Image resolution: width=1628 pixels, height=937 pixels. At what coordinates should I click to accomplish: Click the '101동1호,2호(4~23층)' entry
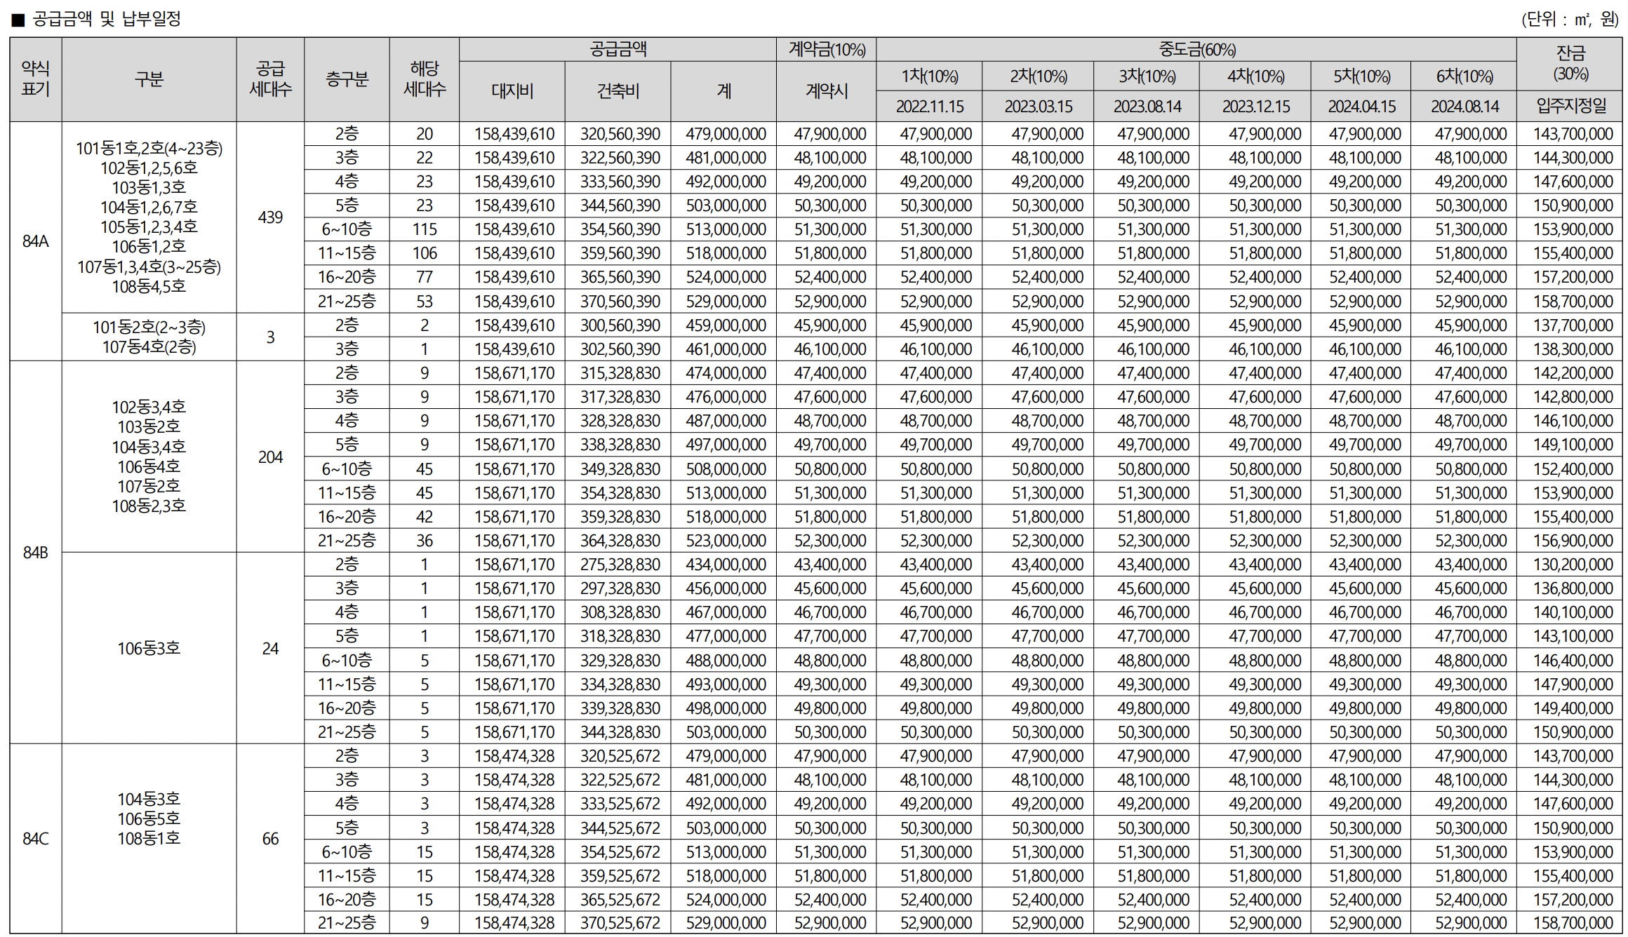point(149,149)
